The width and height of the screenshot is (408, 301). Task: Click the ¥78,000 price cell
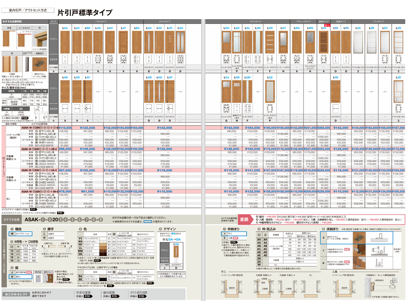(65, 192)
